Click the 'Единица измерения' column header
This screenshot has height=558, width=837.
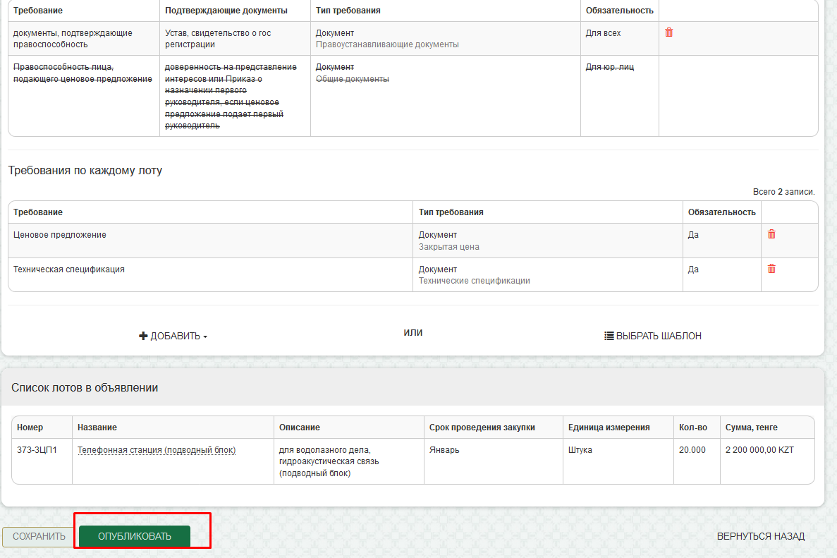(609, 427)
